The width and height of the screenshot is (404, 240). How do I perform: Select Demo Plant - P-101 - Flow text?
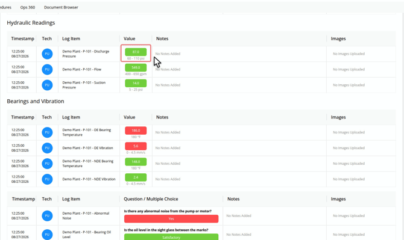[81, 69]
